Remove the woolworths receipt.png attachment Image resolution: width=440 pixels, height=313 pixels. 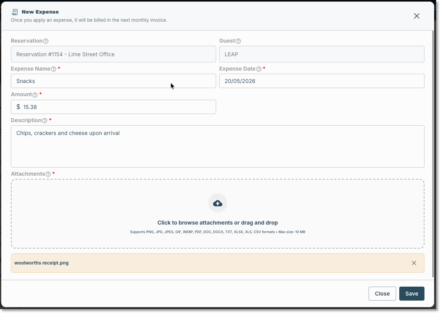[x=414, y=263]
